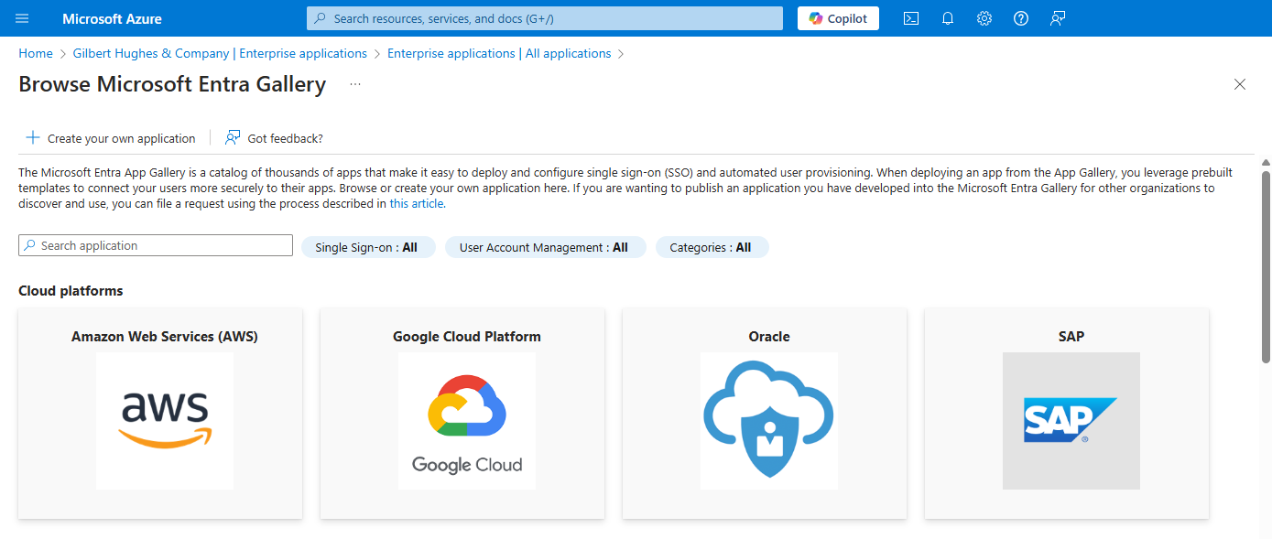This screenshot has width=1272, height=539.
Task: Click the feedback icon in top bar
Action: 1058,18
